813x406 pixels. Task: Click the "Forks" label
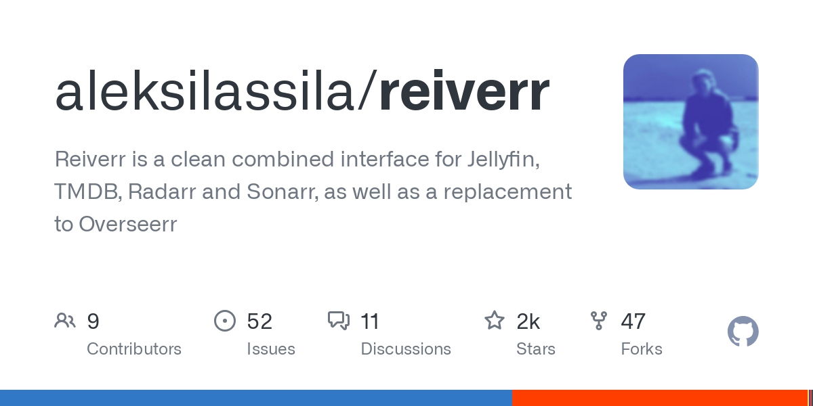coord(642,349)
